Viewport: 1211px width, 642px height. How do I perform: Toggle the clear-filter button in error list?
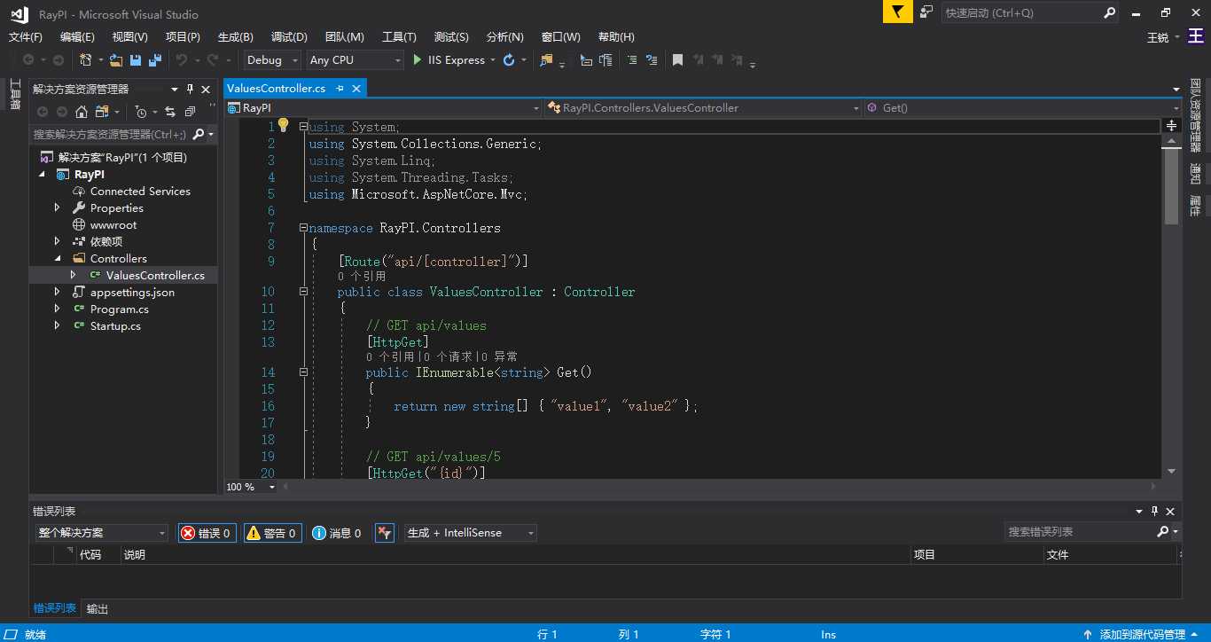384,533
